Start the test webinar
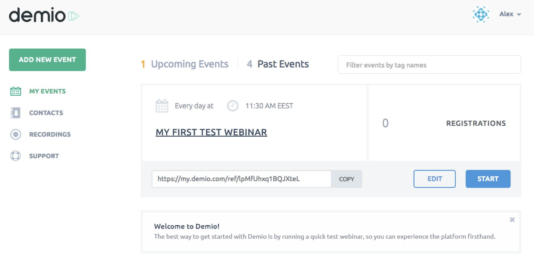The height and width of the screenshot is (265, 534). coord(488,179)
